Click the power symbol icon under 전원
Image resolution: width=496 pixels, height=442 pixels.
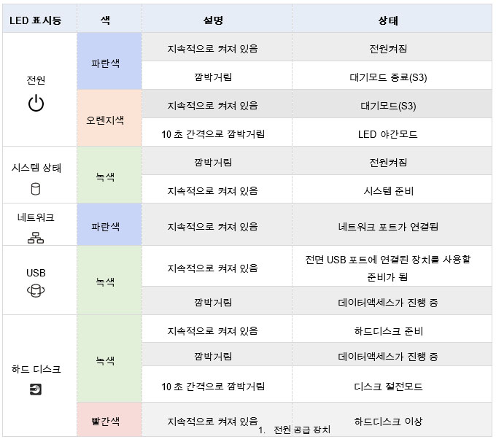36,104
